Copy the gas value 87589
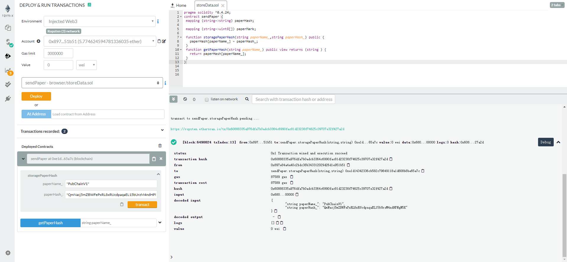567x262 pixels. pyautogui.click(x=291, y=177)
